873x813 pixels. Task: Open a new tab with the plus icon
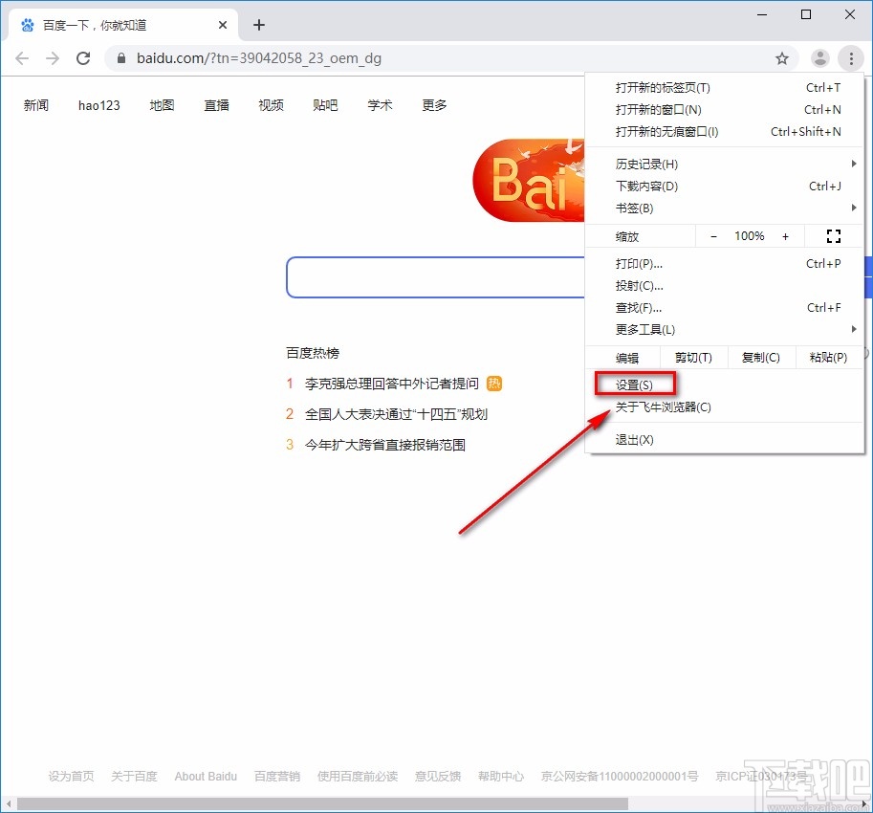(258, 25)
